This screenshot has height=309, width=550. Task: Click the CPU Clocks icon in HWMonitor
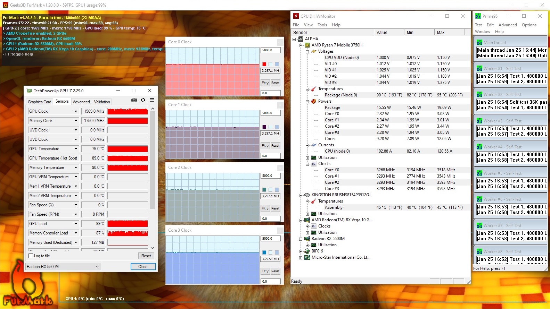[x=314, y=164]
